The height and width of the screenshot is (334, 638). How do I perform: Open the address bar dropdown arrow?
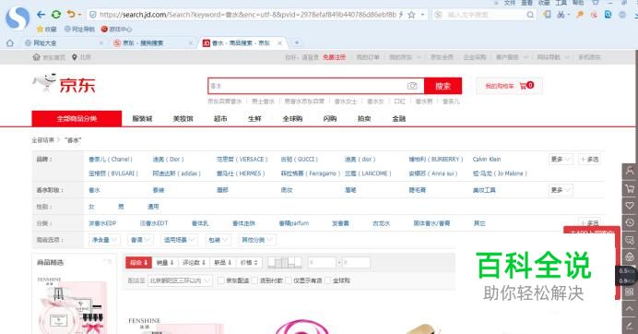tap(422, 15)
